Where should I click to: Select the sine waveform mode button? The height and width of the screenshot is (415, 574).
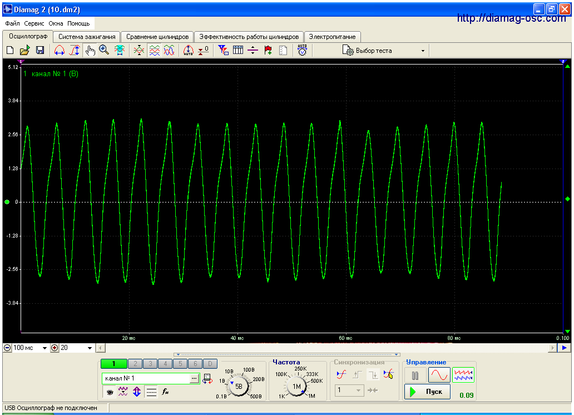[439, 376]
